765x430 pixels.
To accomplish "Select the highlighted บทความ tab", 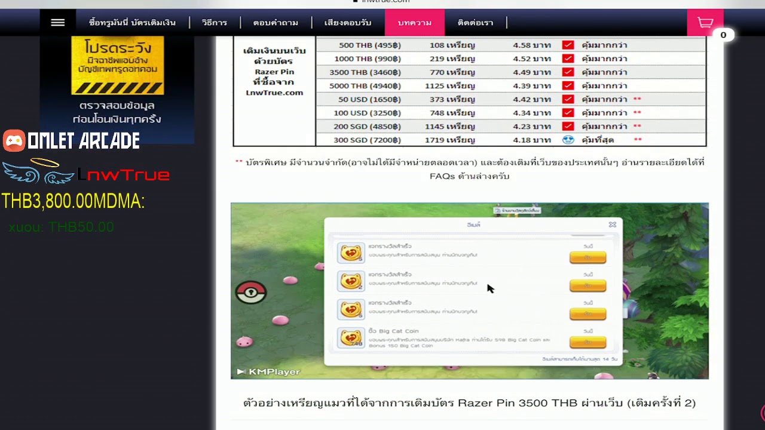I will pos(415,23).
